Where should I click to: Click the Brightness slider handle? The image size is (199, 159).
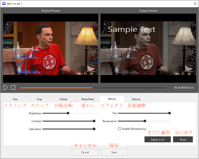click(68, 113)
